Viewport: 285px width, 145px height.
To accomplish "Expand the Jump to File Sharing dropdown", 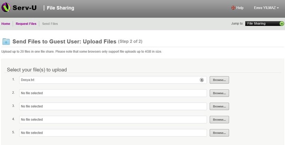I will point(265,23).
